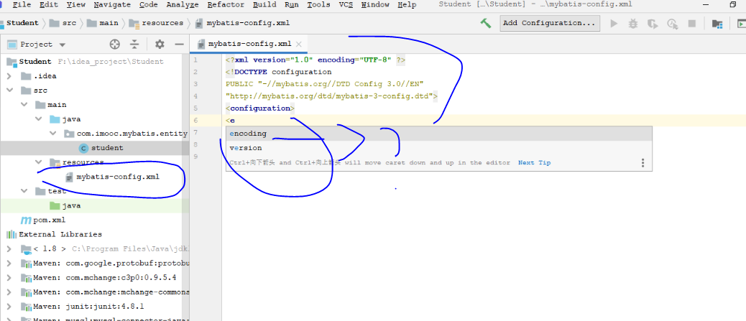This screenshot has height=321, width=746.
Task: Open Project Structure via its toolbar icon
Action: click(x=717, y=23)
